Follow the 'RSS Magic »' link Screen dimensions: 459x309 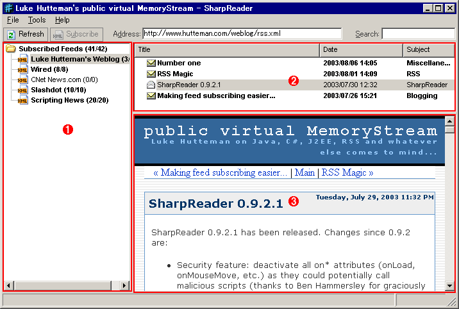(x=347, y=172)
